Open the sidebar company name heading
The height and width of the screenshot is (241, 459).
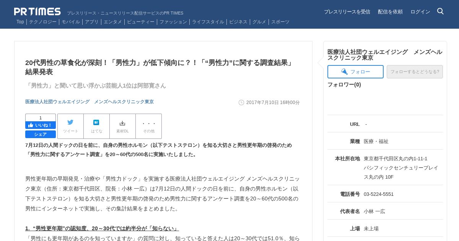[385, 55]
